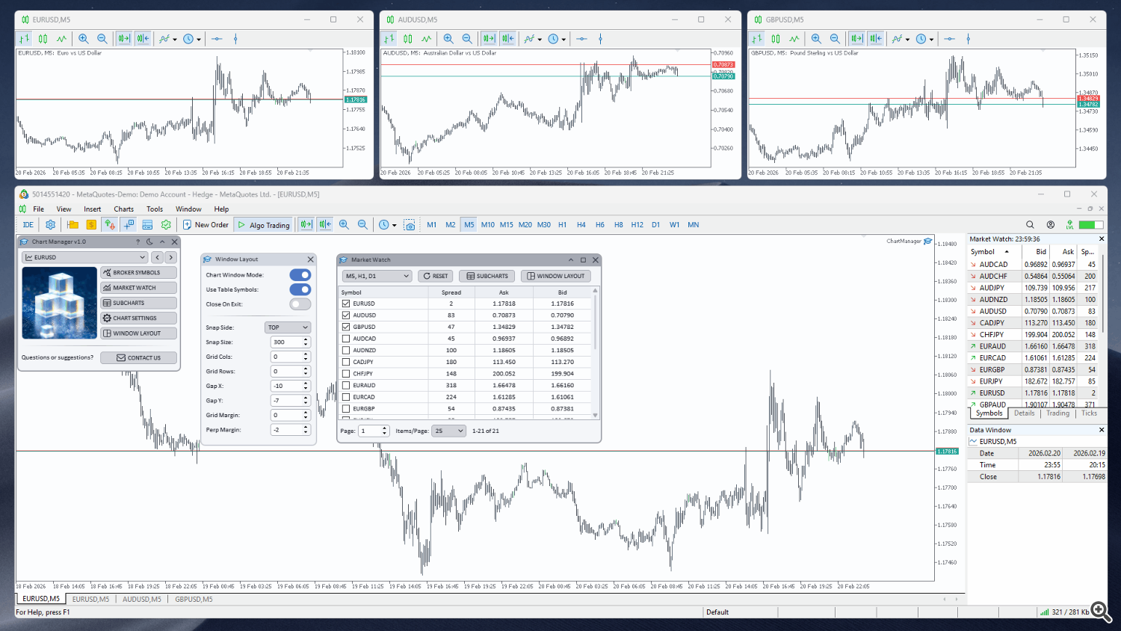Select the M15 timeframe button
The width and height of the screenshot is (1121, 631).
point(507,224)
